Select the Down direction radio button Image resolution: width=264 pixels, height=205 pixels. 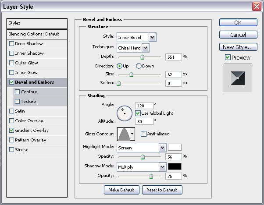139,66
